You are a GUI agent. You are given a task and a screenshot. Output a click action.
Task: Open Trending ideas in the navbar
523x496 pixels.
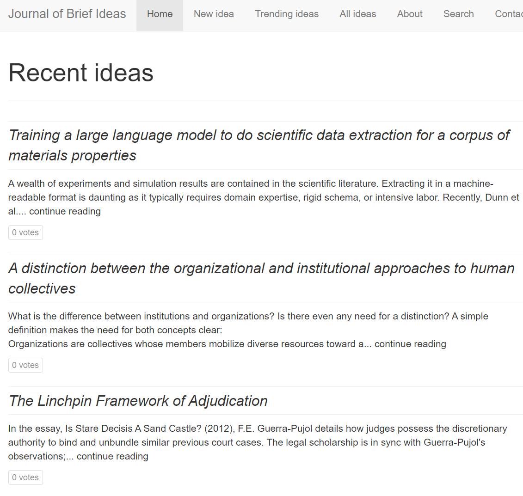click(287, 14)
